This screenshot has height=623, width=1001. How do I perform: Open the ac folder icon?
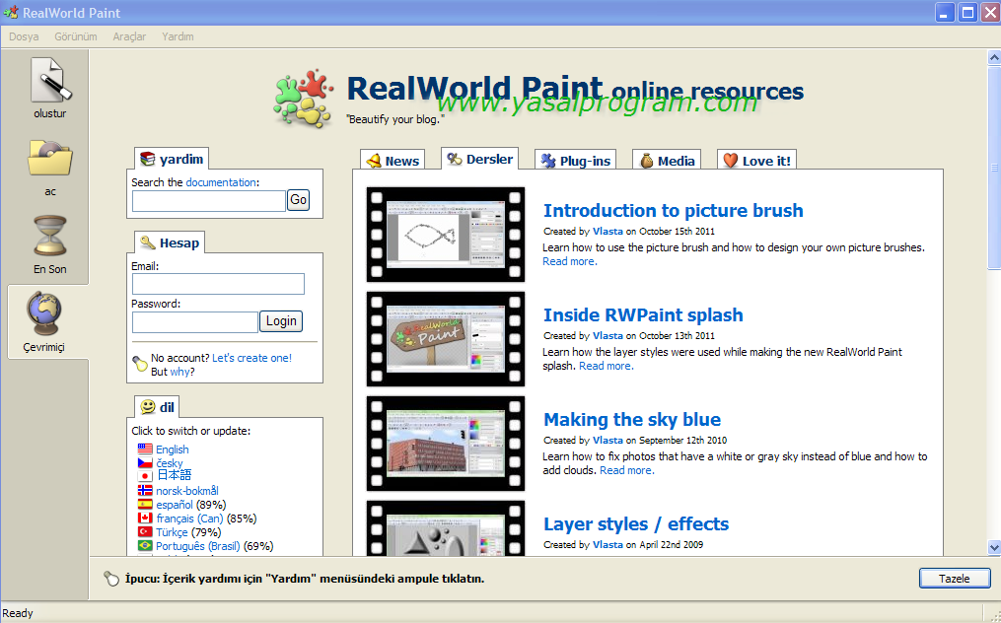[x=49, y=159]
